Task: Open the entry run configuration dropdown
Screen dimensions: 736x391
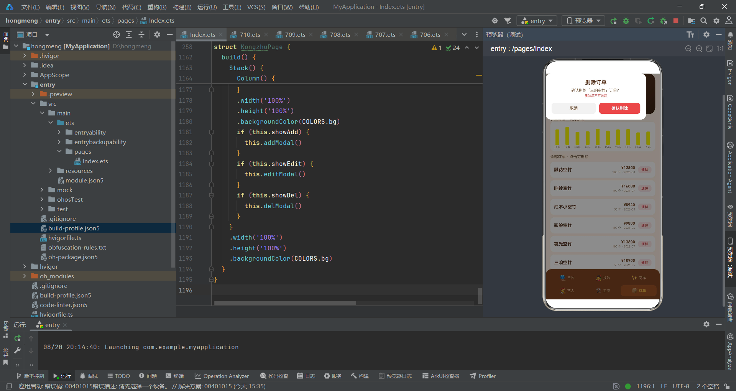Action: (x=537, y=21)
